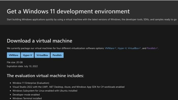Click the evaluation virtual machine includes heading

tap(46, 76)
